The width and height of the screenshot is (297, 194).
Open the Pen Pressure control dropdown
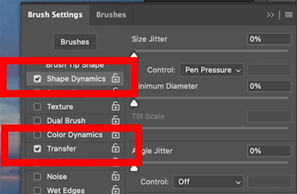point(211,70)
